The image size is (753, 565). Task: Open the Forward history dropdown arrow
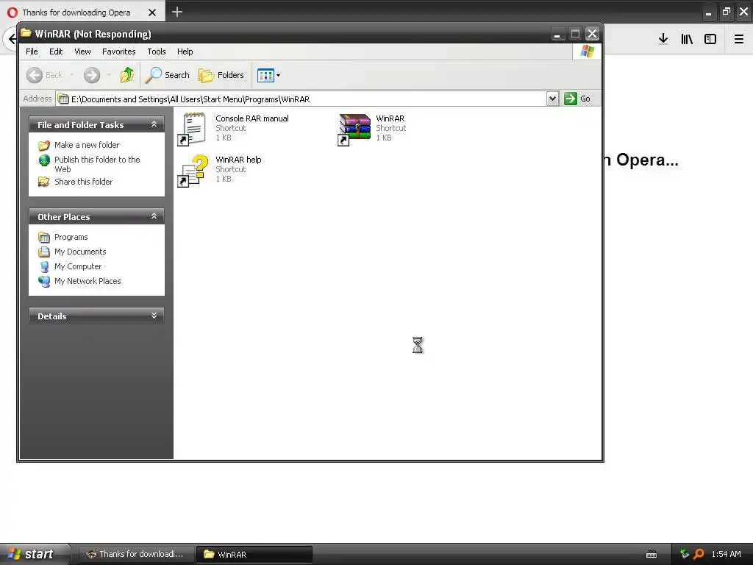[109, 75]
